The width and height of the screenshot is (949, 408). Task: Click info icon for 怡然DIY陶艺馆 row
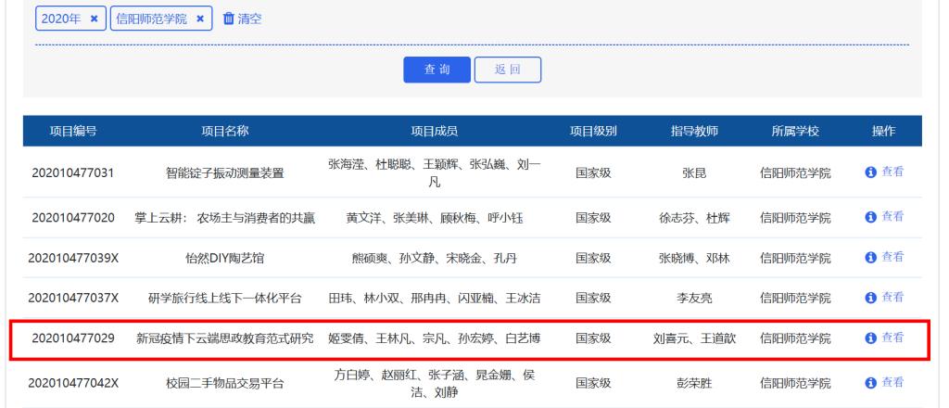tap(870, 257)
